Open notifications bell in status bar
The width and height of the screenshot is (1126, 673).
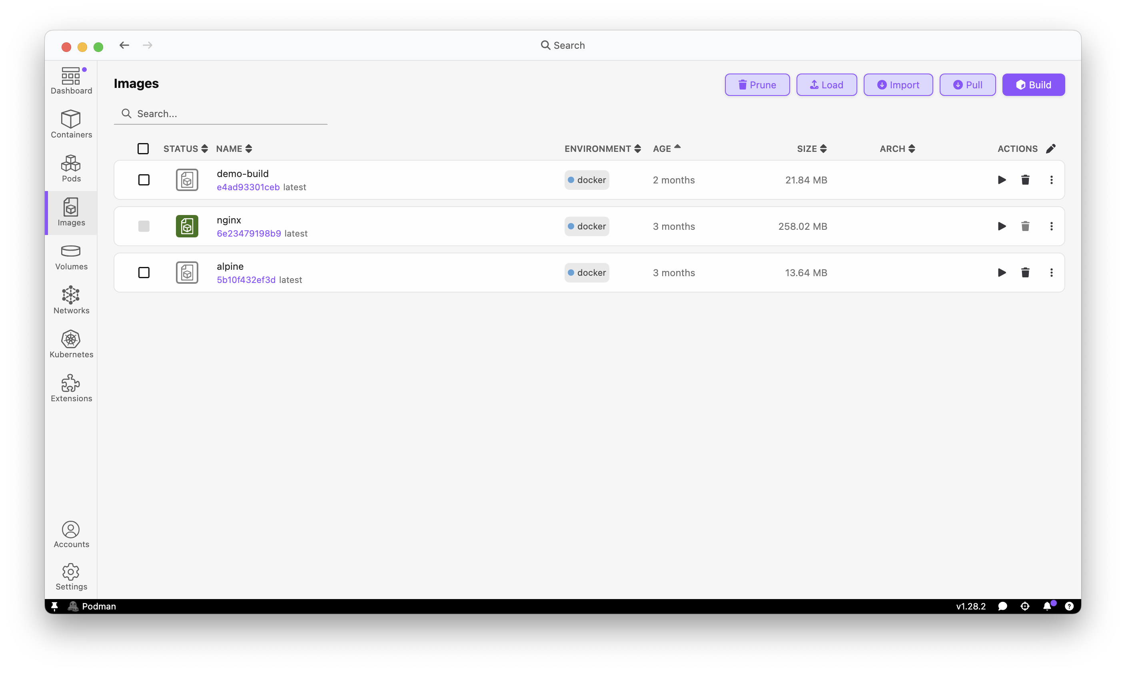[x=1047, y=606]
